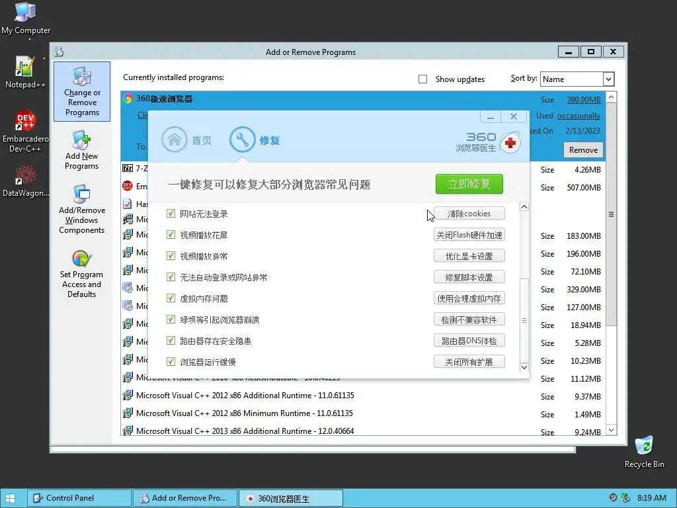677x508 pixels.
Task: Uncheck 视频播放异常 checkbox
Action: [x=171, y=256]
